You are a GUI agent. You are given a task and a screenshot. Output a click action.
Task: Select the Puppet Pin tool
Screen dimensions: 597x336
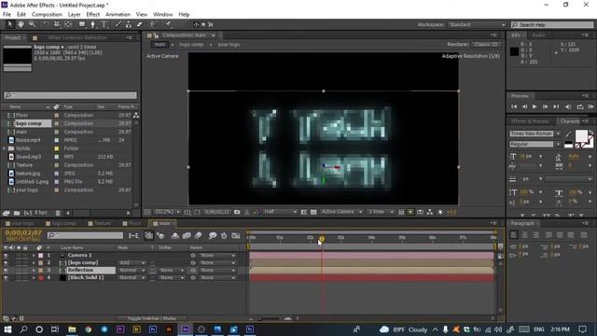[x=168, y=24]
